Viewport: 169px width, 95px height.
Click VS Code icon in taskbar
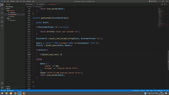coord(20,93)
